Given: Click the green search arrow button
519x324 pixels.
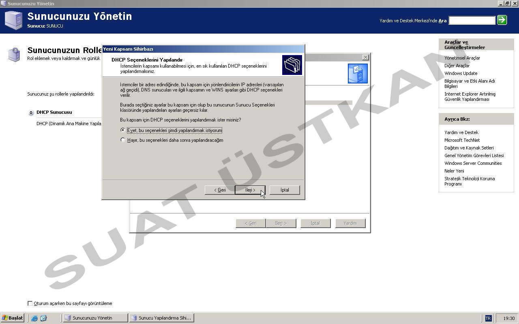Looking at the screenshot, I should 502,20.
